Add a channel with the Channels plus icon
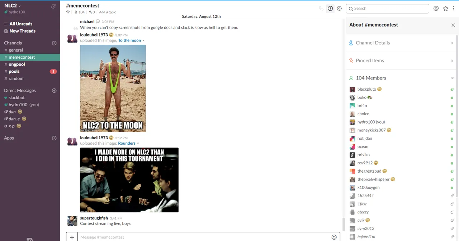The height and width of the screenshot is (241, 459). [x=54, y=43]
